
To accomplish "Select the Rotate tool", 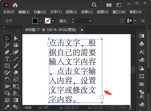I will pyautogui.click(x=7, y=79).
